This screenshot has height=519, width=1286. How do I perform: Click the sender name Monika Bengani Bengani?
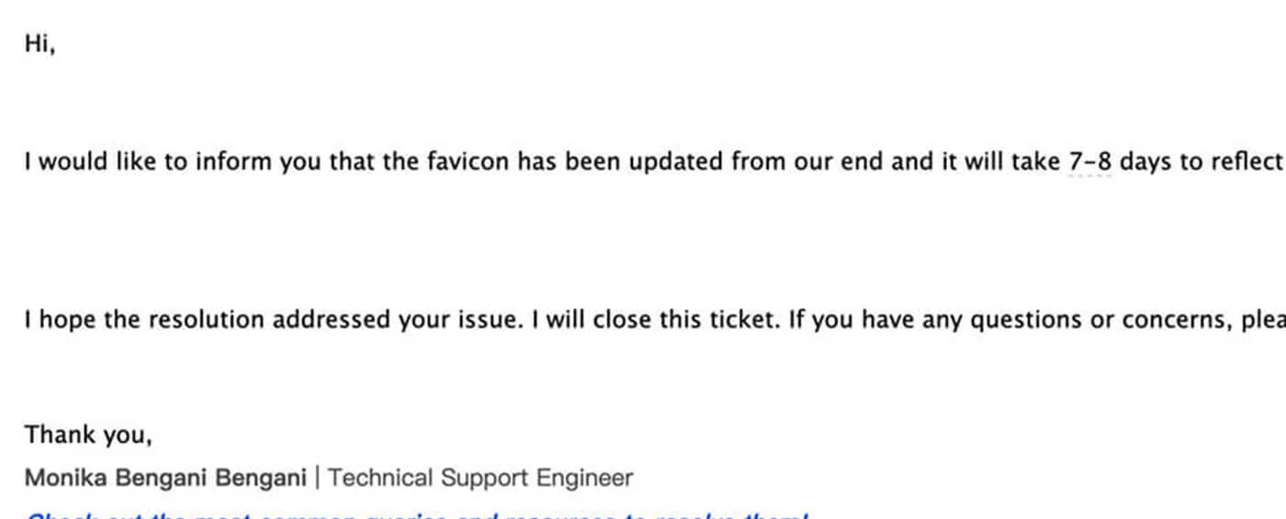[x=165, y=478]
